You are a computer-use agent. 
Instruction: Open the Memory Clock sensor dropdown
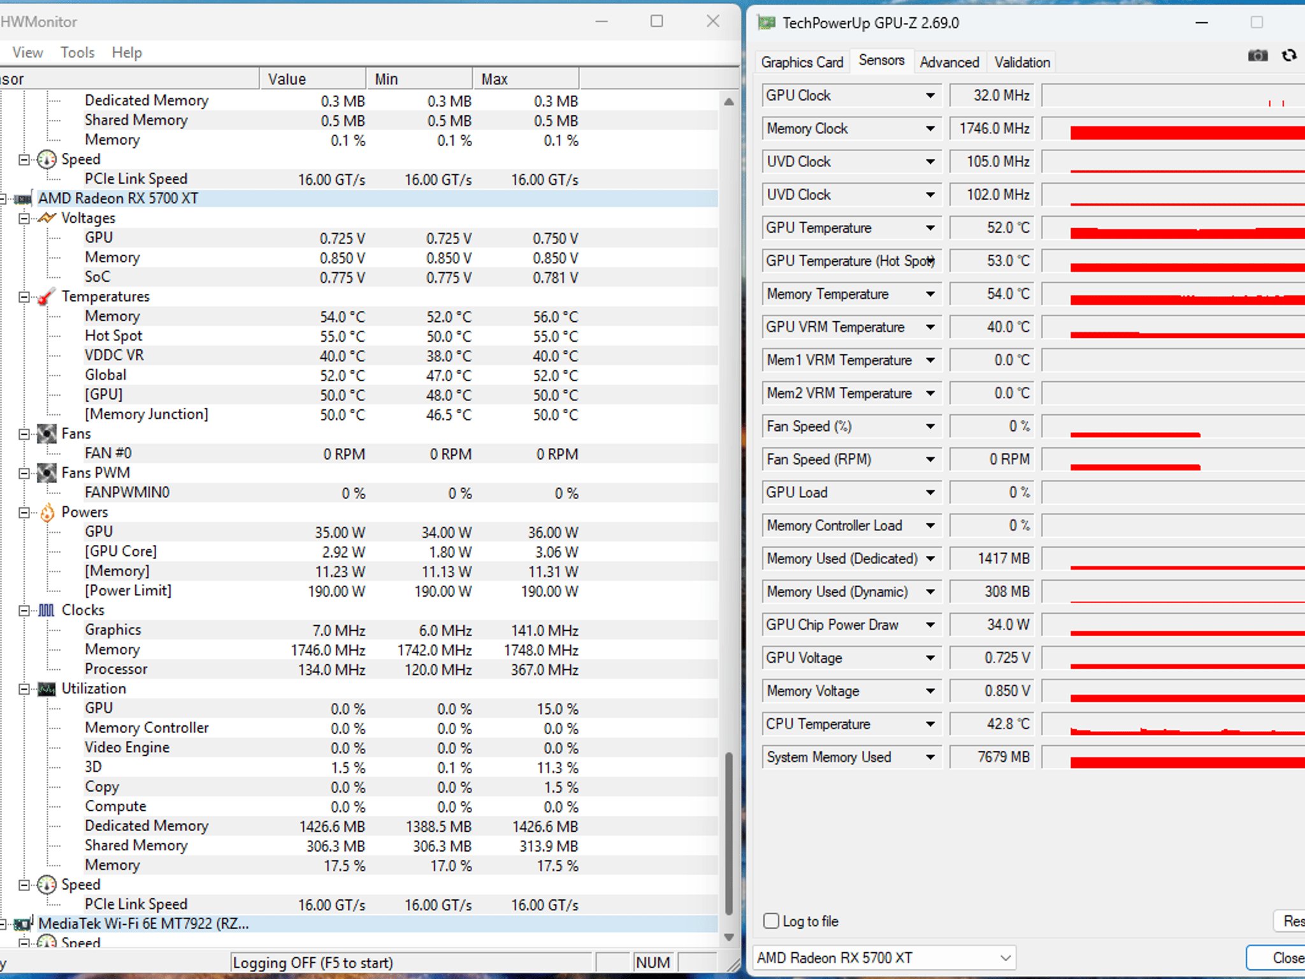pos(930,129)
